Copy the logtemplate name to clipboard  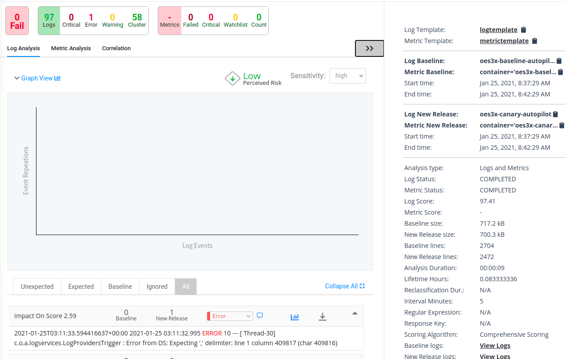pyautogui.click(x=523, y=29)
